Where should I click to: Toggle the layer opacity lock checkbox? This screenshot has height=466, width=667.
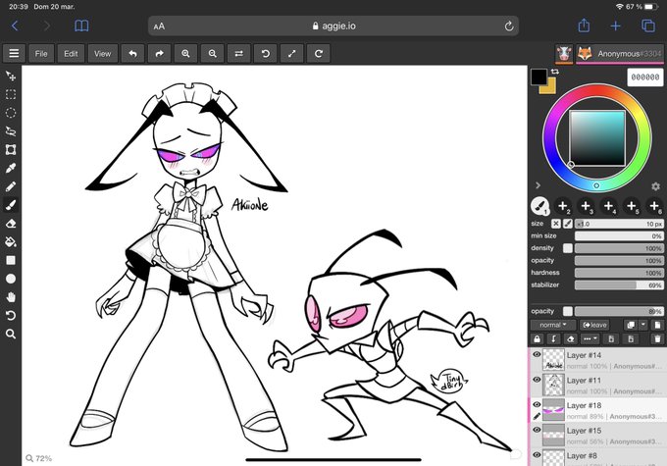tap(568, 311)
